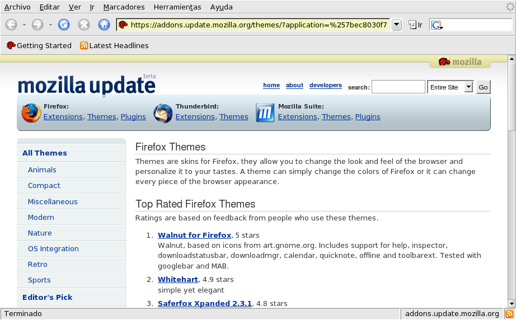Open the Ir menu
This screenshot has height=320, width=516.
click(x=92, y=7)
